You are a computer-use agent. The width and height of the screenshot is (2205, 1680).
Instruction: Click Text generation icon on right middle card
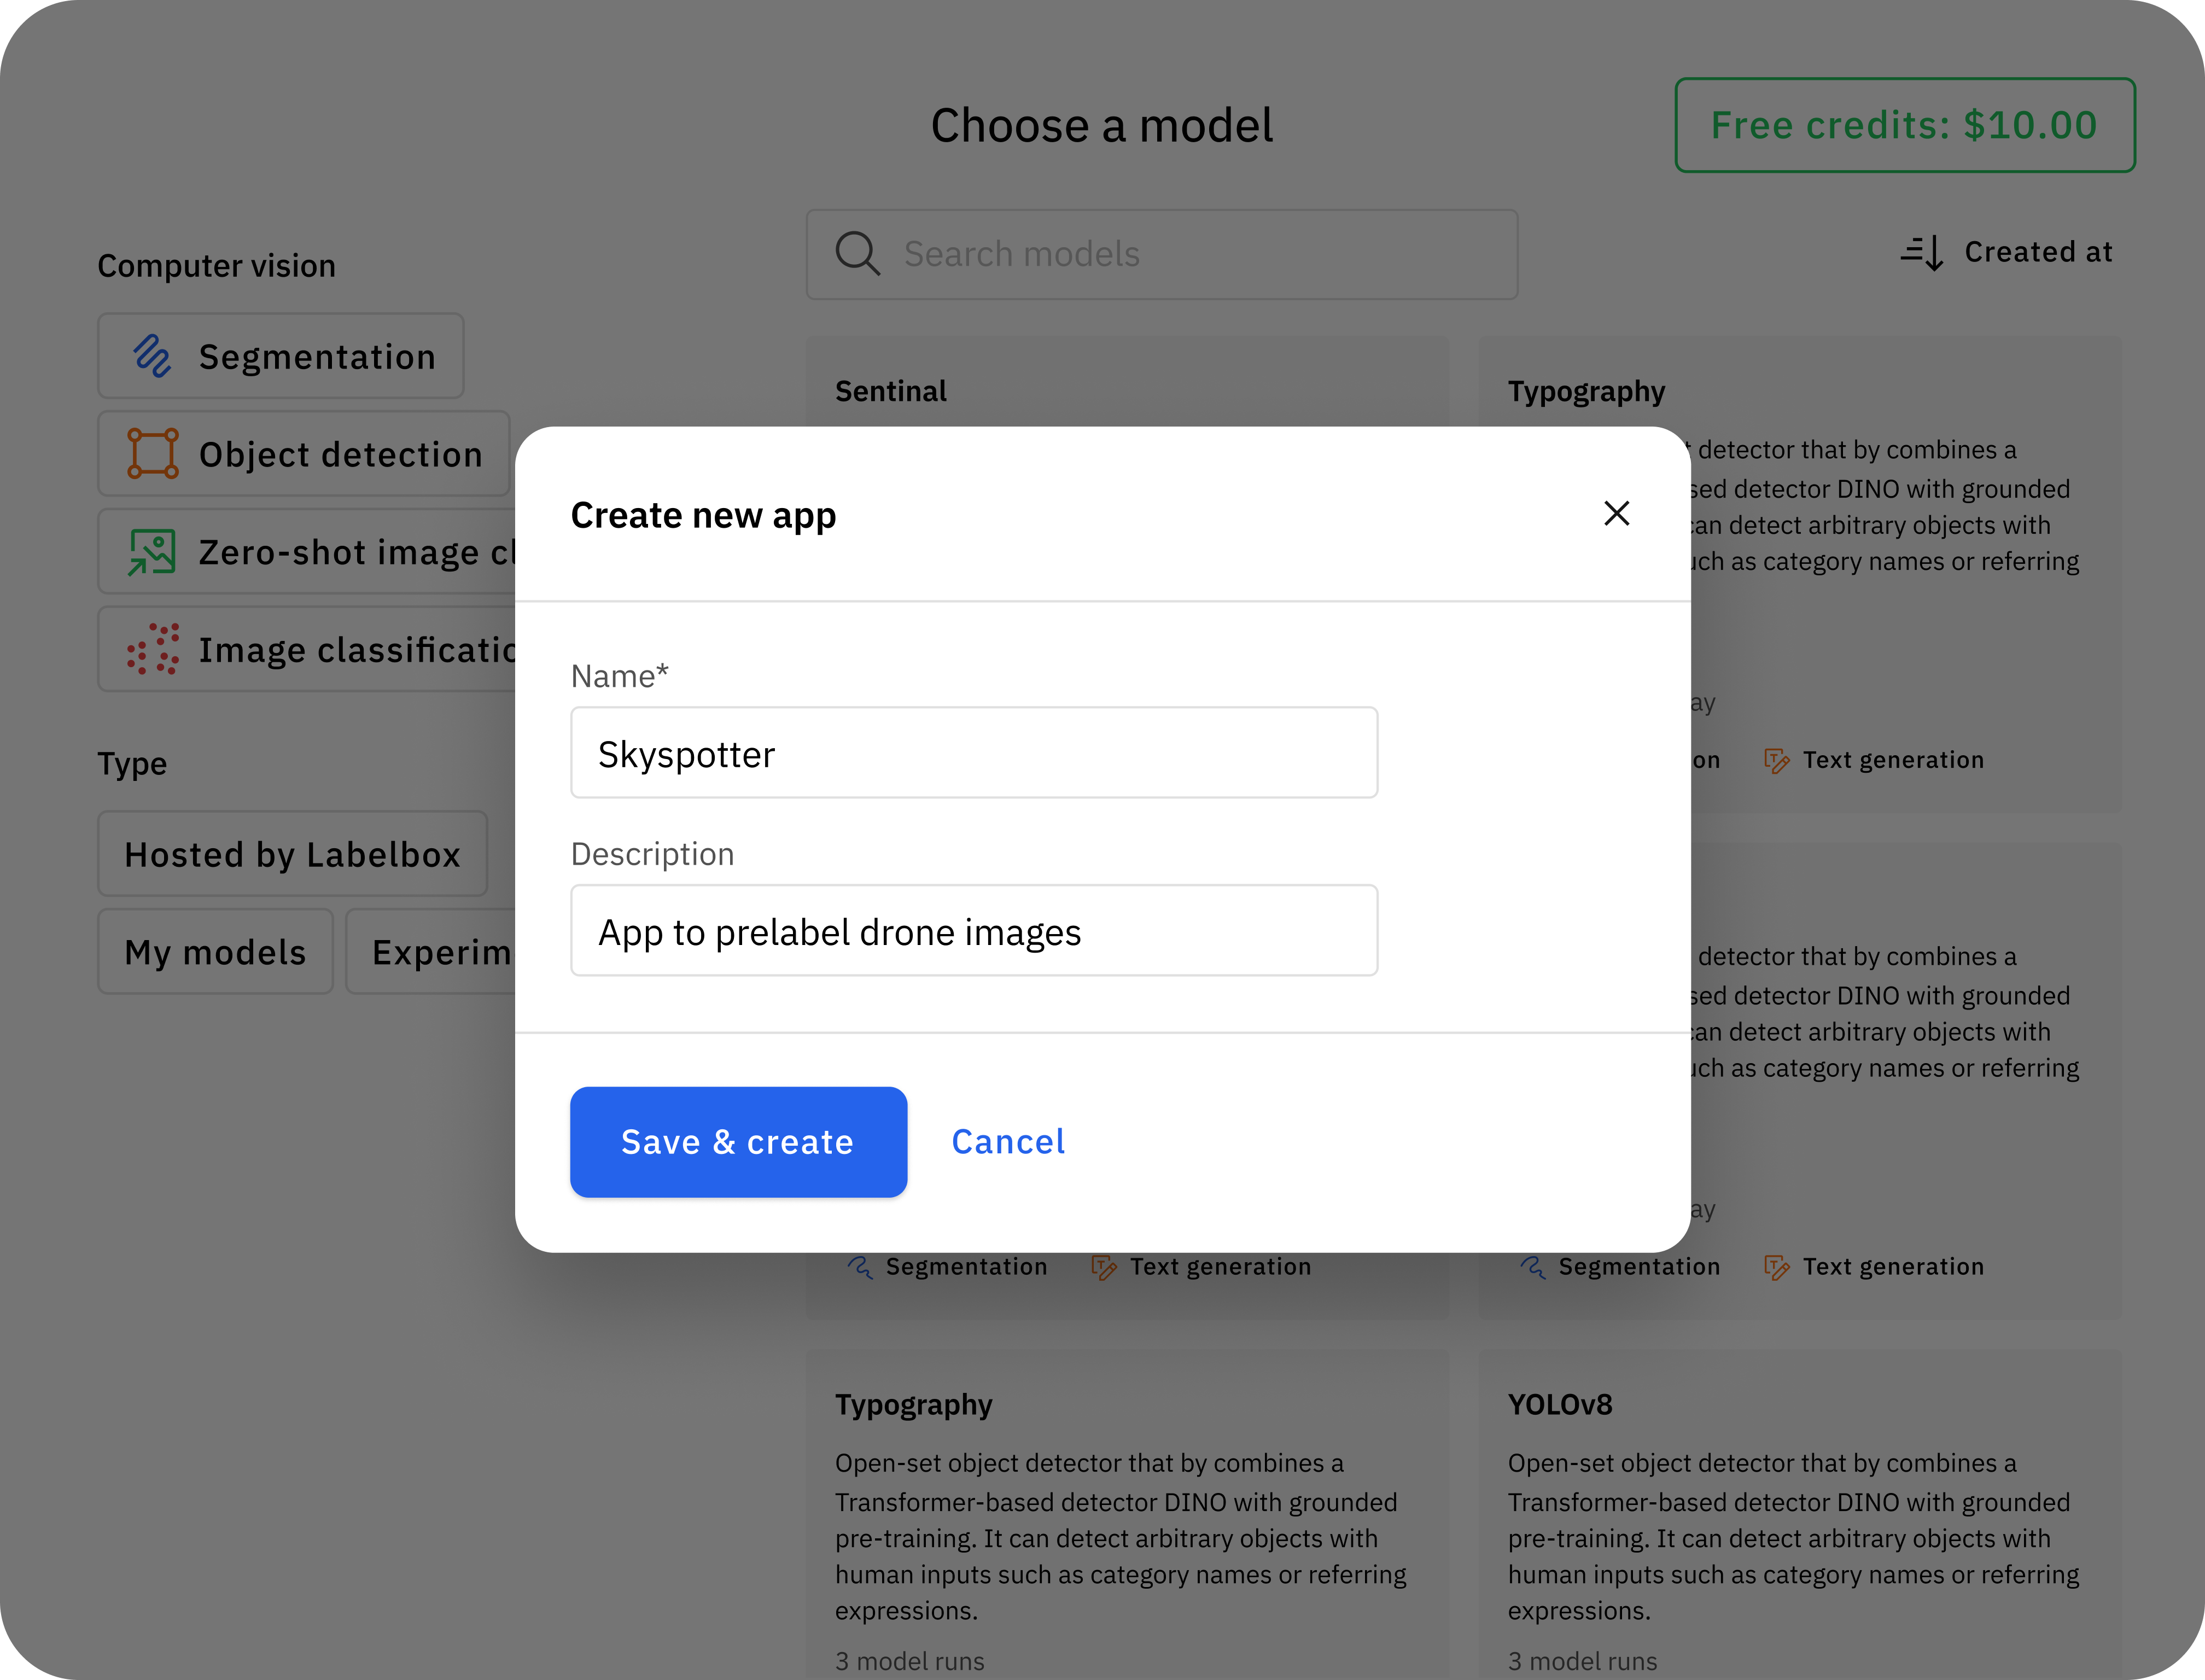[x=1777, y=1268]
